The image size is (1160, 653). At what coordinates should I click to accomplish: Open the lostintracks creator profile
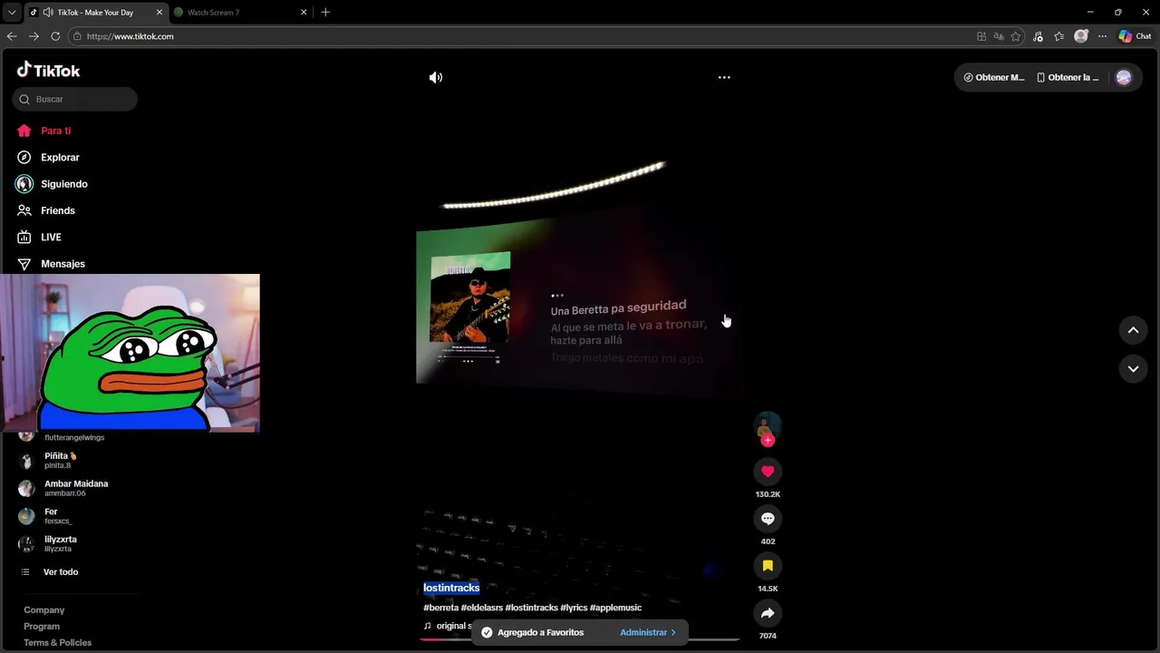(451, 588)
